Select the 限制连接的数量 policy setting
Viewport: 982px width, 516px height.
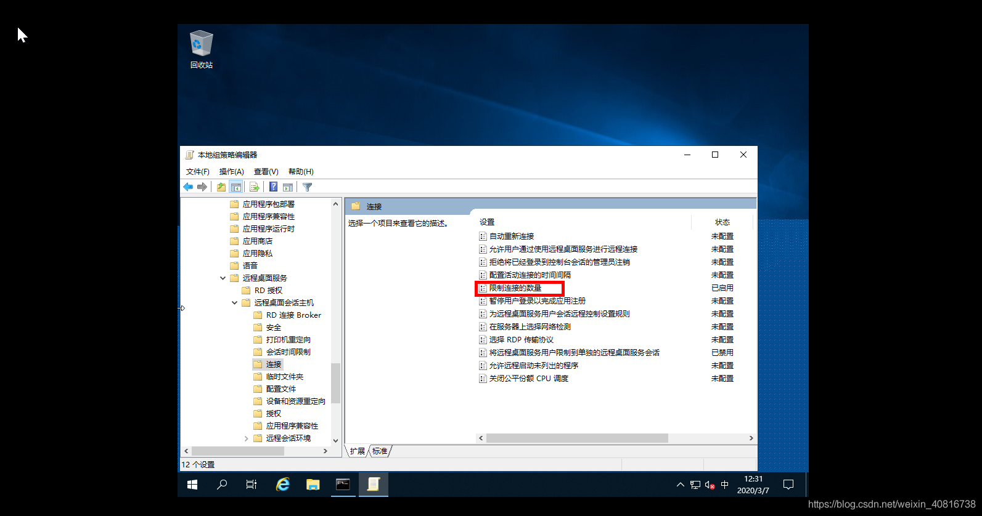click(x=515, y=288)
